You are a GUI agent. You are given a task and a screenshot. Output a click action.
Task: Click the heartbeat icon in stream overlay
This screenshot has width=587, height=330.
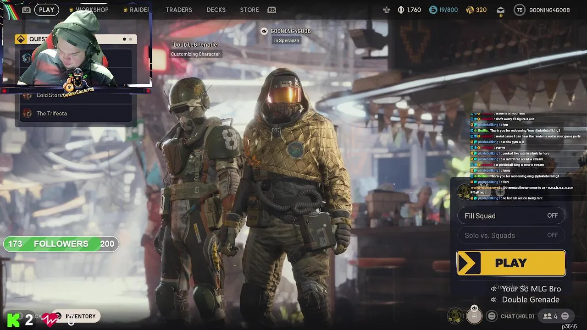coord(50,319)
